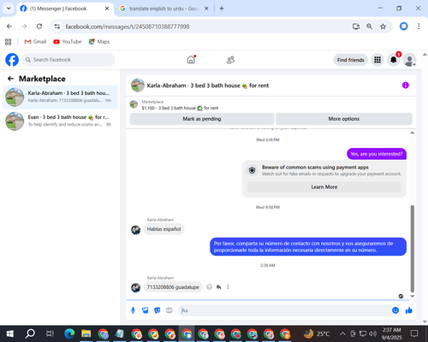Open the Karla-Abraham conversation in the list
This screenshot has width=428, height=342.
click(x=60, y=97)
